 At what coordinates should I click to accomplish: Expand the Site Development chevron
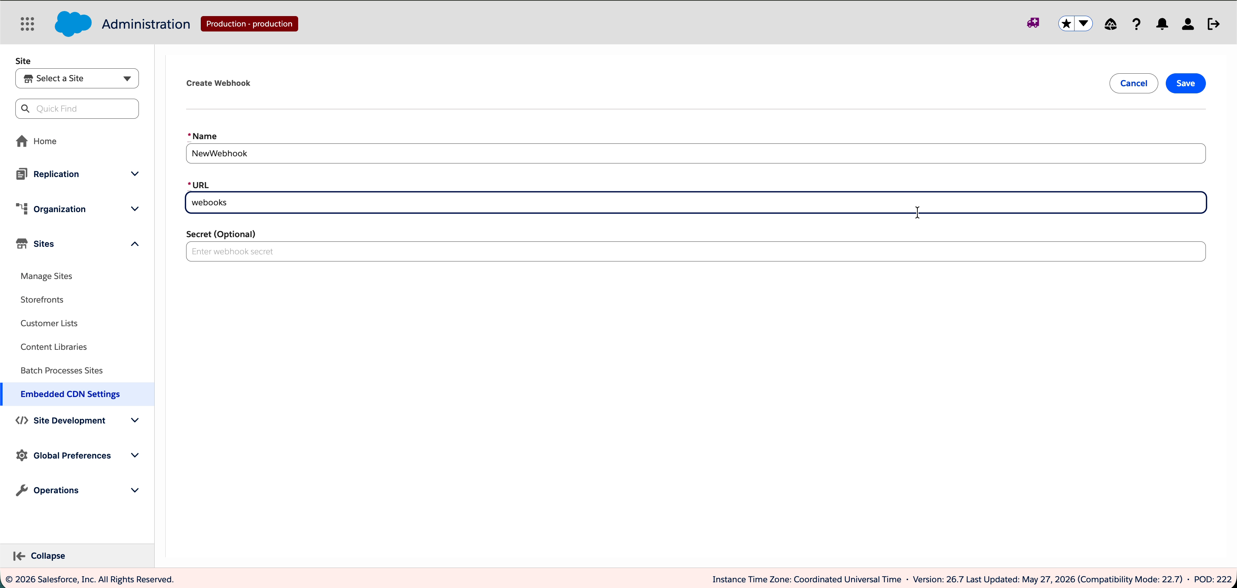point(135,421)
